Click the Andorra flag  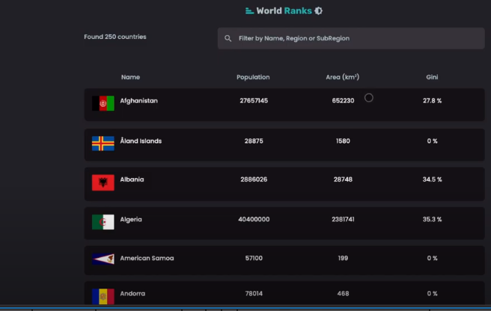click(x=103, y=296)
